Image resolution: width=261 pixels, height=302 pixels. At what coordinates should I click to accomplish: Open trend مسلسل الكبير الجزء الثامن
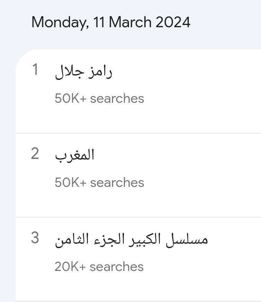(131, 240)
